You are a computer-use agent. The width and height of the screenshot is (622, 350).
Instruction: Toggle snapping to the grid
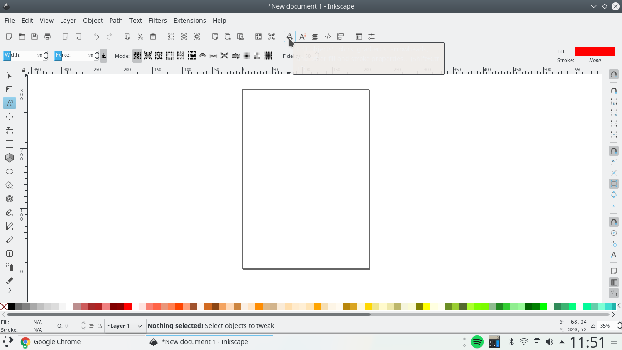pos(614,282)
